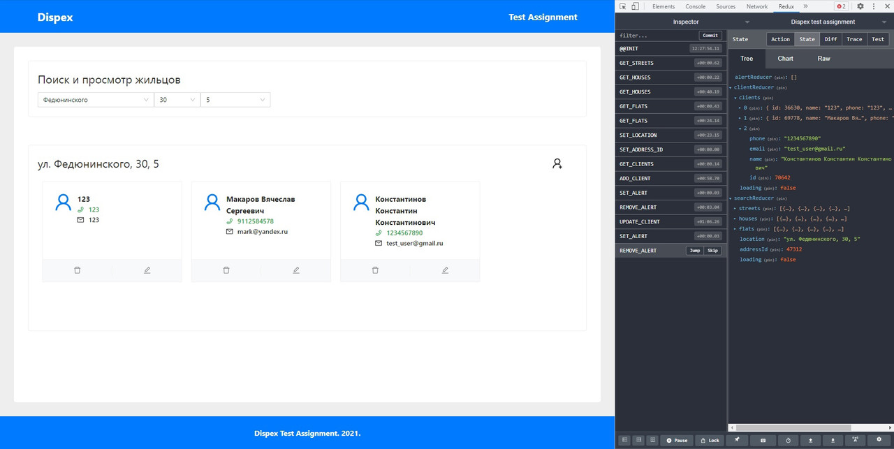
Task: Toggle the device toolbar icon in DevTools
Action: coord(636,6)
